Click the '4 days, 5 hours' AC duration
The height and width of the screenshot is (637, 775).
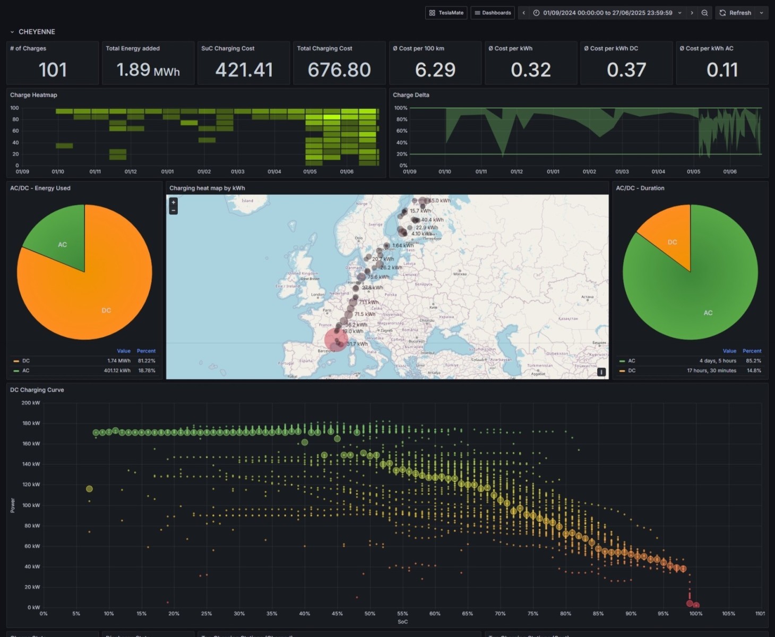coord(718,361)
